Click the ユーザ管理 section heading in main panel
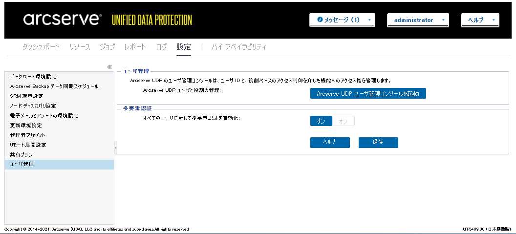The height and width of the screenshot is (234, 516). 135,71
